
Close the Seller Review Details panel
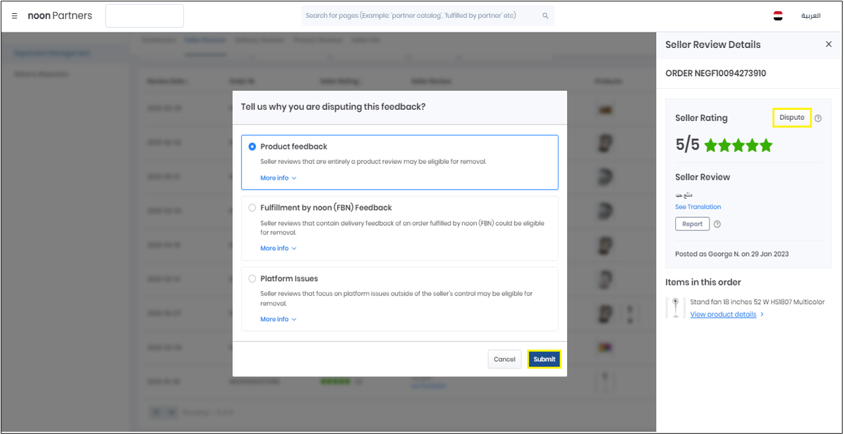829,44
